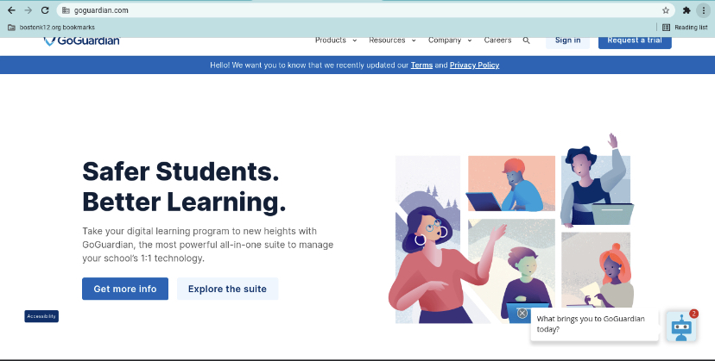Expand the Resources menu
Image resolution: width=715 pixels, height=361 pixels.
click(392, 40)
